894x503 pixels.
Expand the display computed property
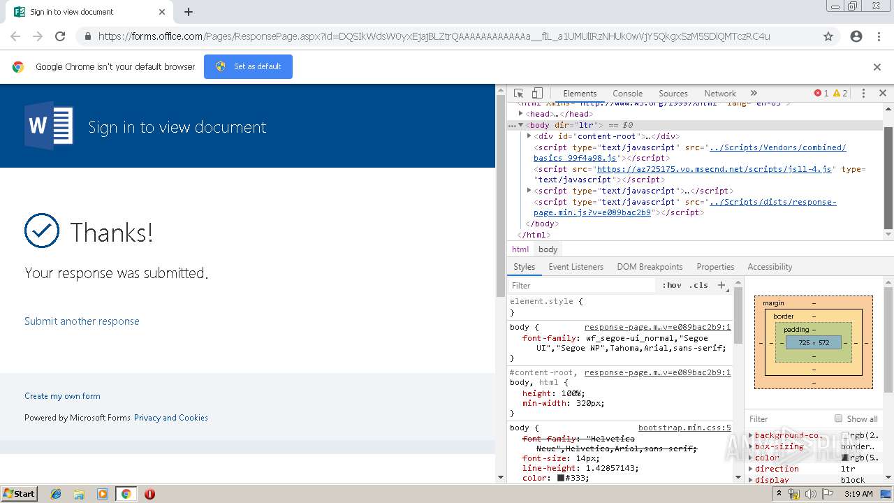[751, 480]
